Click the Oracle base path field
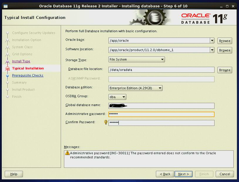The height and width of the screenshot is (182, 239). pyautogui.click(x=159, y=41)
